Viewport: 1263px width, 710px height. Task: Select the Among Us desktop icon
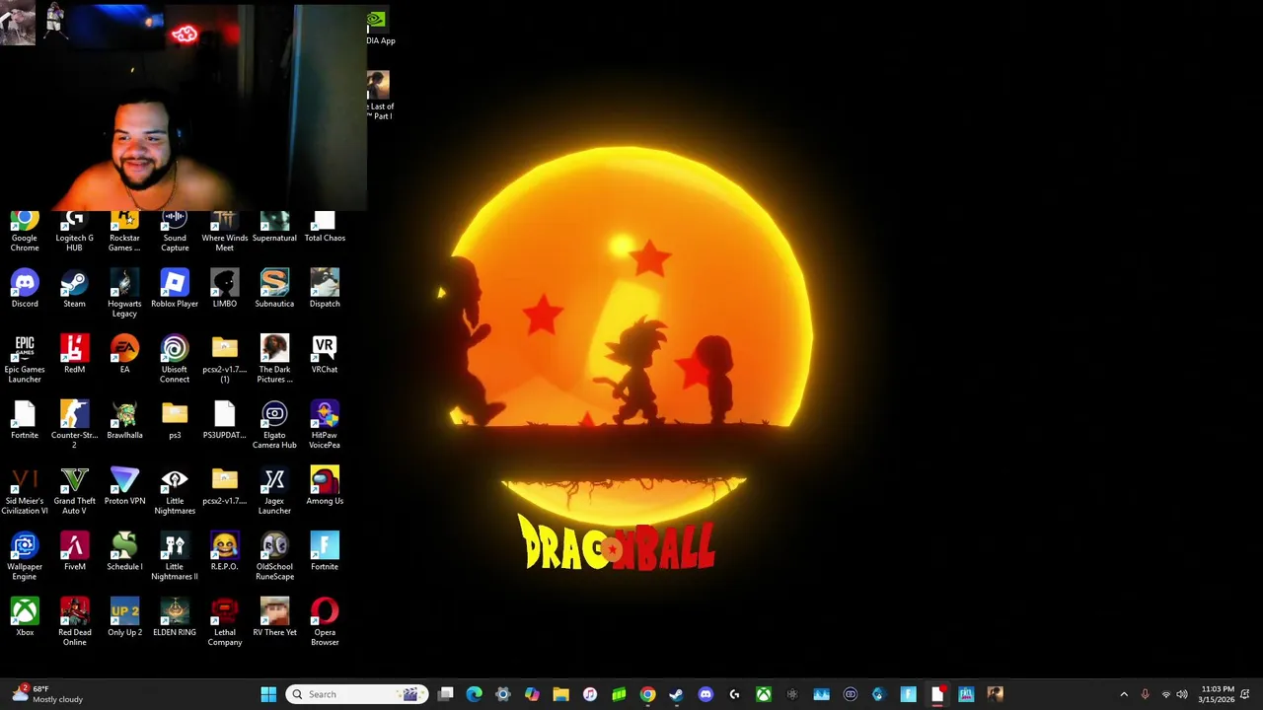(x=325, y=486)
